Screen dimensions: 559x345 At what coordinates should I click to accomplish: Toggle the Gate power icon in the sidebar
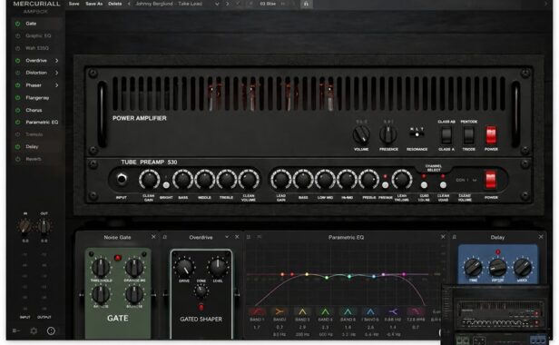pos(17,24)
